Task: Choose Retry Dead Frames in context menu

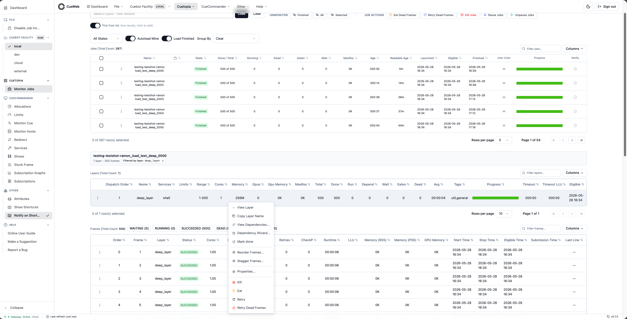Action: (251, 308)
